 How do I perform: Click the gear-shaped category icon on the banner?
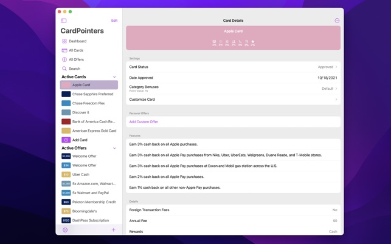[227, 42]
